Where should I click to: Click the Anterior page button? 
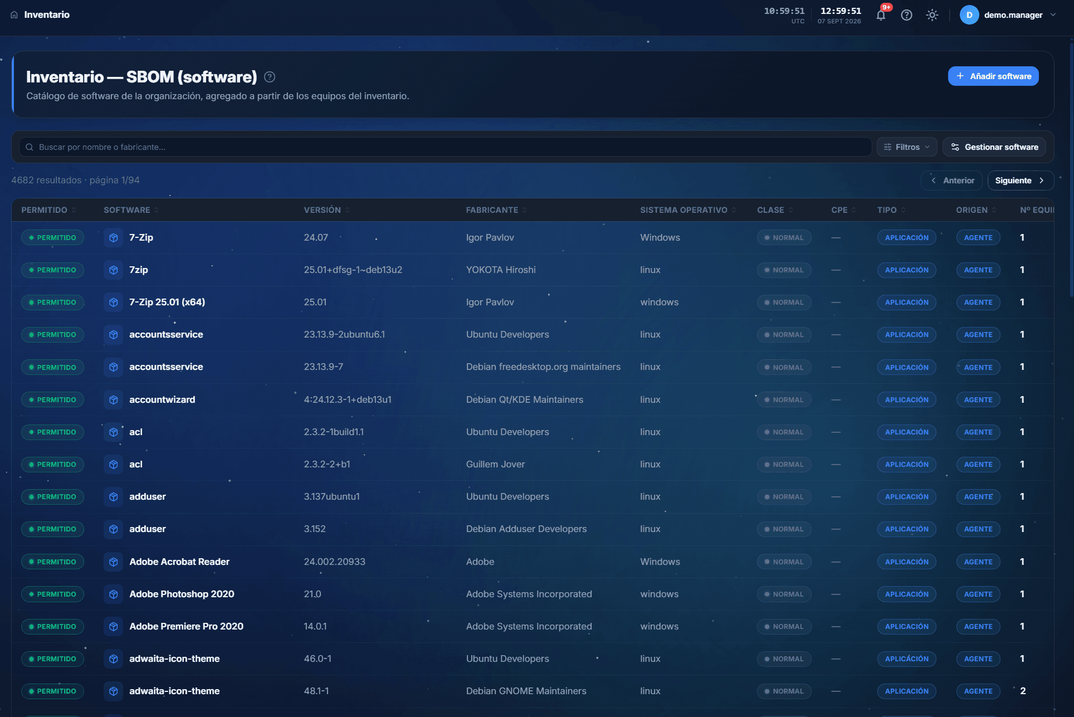coord(952,181)
